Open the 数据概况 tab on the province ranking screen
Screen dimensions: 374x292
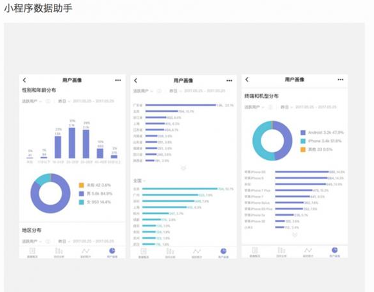point(144,253)
